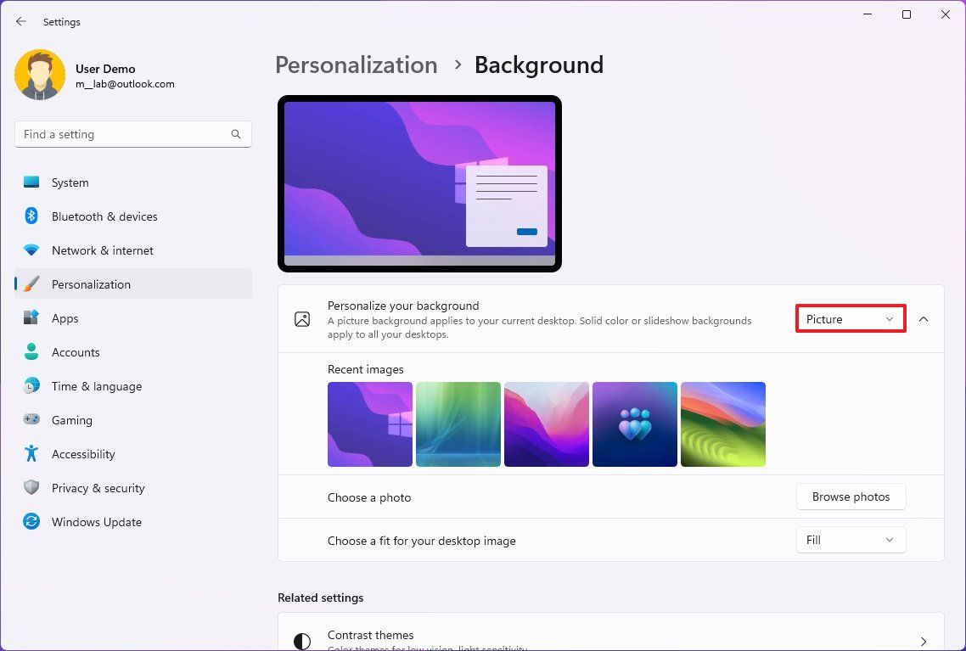
Task: Click the Personalization breadcrumb link
Action: pyautogui.click(x=356, y=65)
